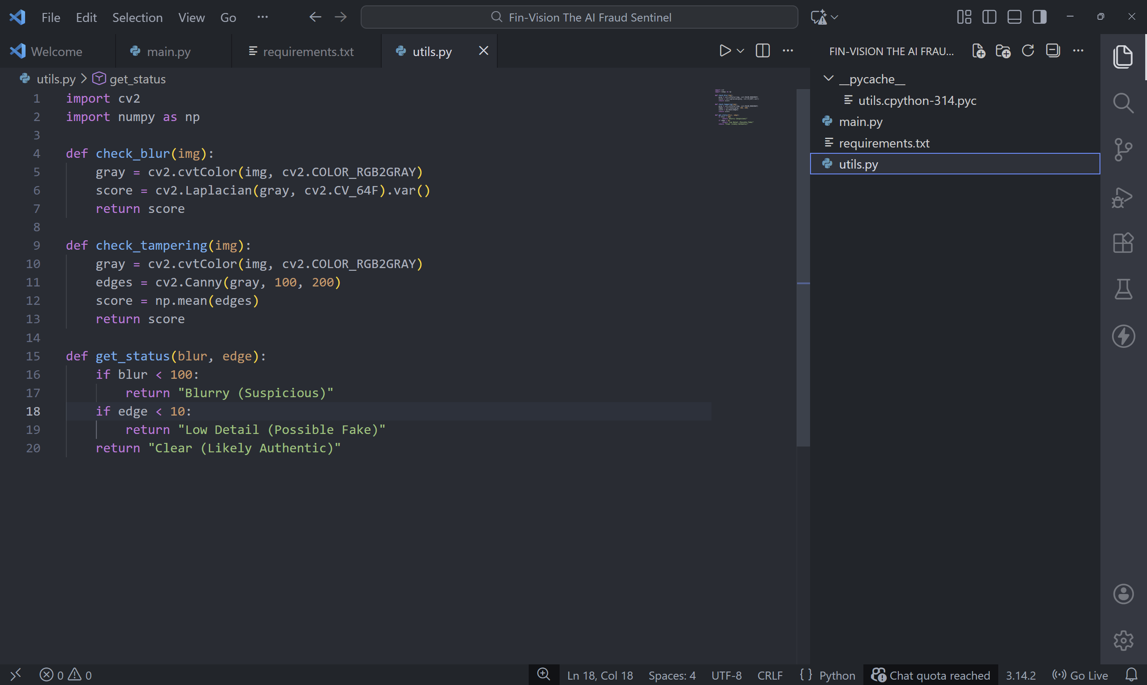Open run button dropdown arrow

tap(740, 51)
